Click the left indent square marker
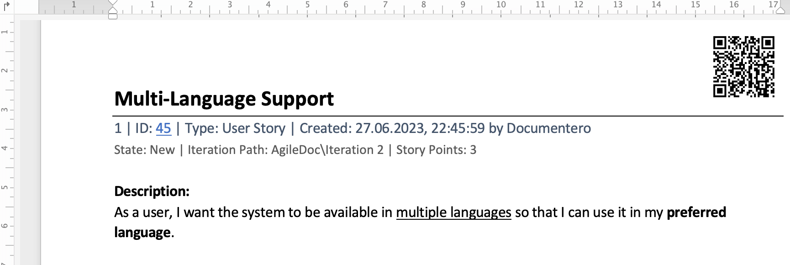Image resolution: width=790 pixels, height=265 pixels. 113,16
